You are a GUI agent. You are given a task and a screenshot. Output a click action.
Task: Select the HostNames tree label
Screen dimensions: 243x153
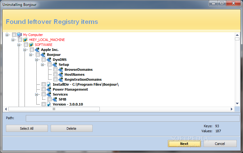tap(75, 74)
